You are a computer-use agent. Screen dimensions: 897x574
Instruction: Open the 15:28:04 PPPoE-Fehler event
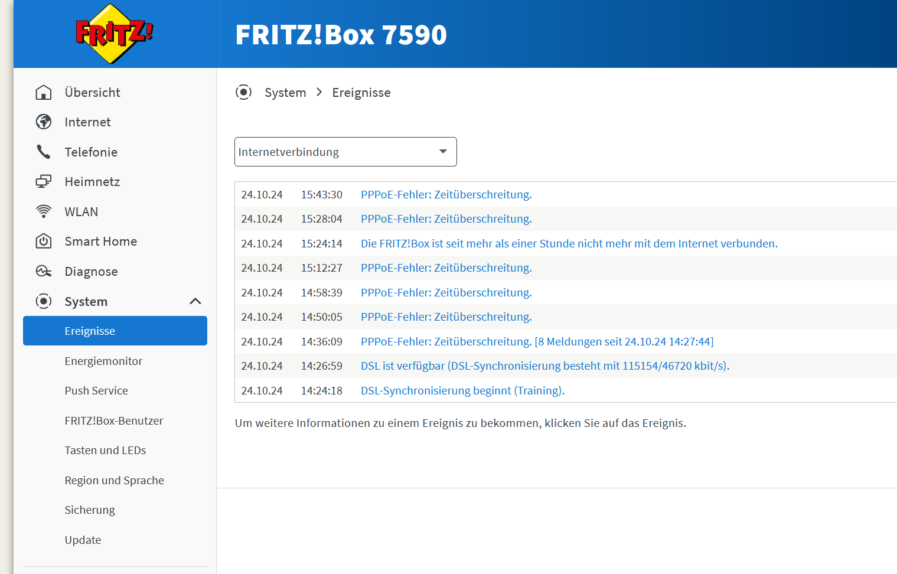coord(446,218)
